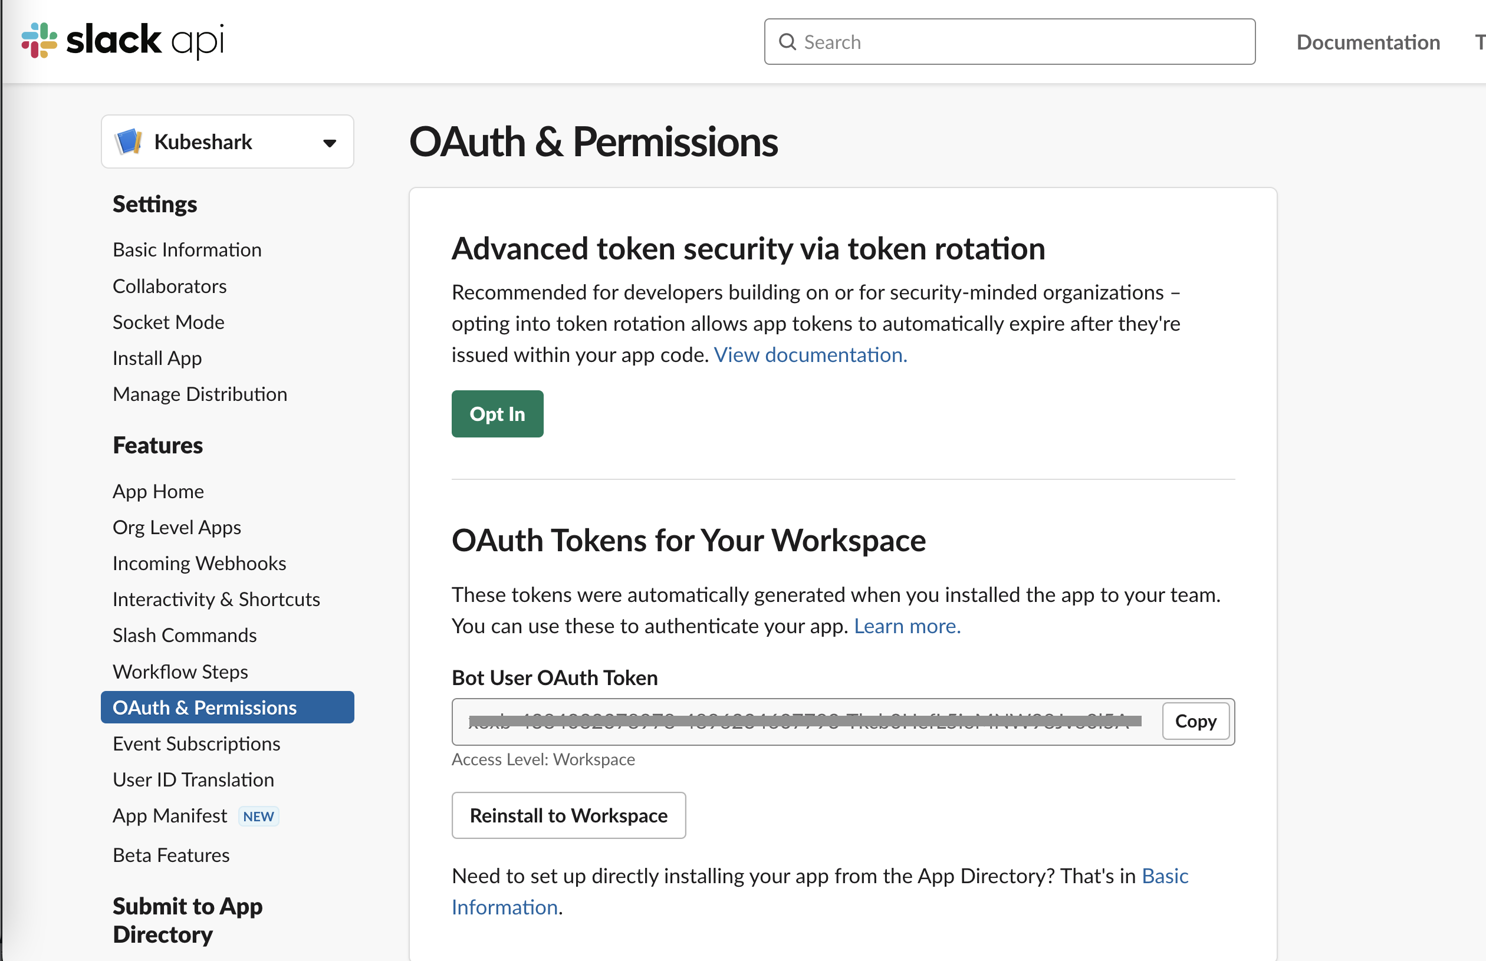Image resolution: width=1486 pixels, height=961 pixels.
Task: Opt In to token rotation
Action: coord(497,413)
